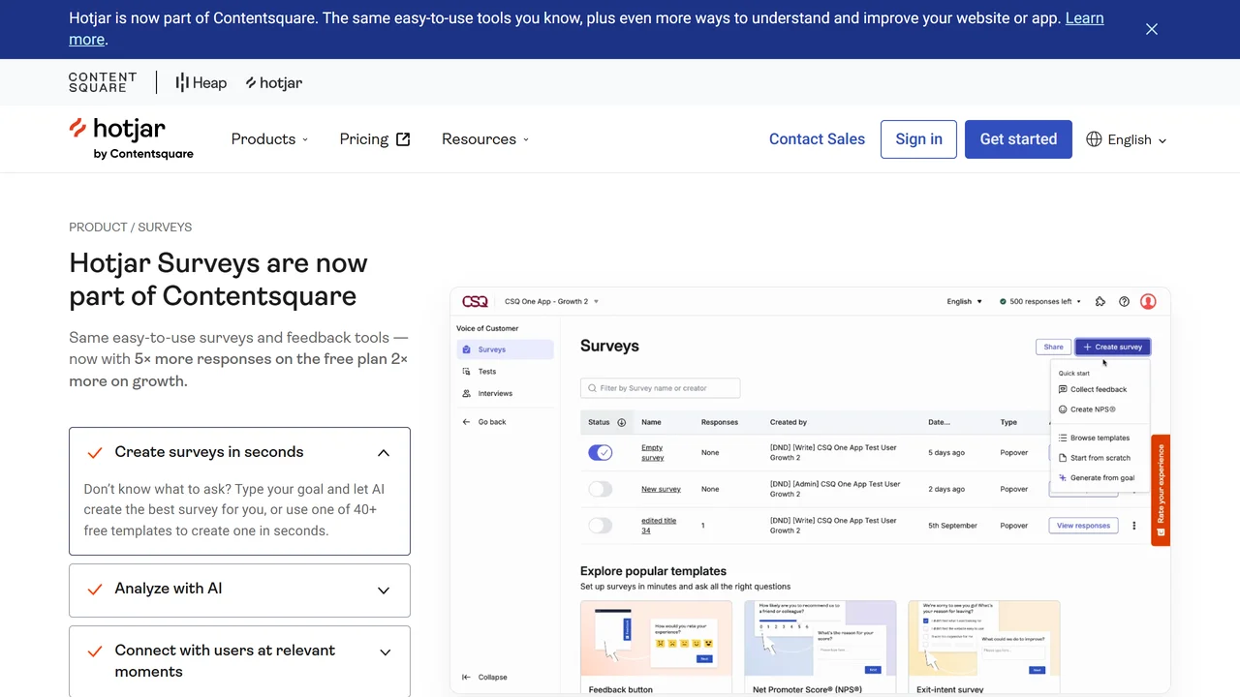The height and width of the screenshot is (697, 1240).
Task: Open the red user avatar icon
Action: pyautogui.click(x=1148, y=301)
